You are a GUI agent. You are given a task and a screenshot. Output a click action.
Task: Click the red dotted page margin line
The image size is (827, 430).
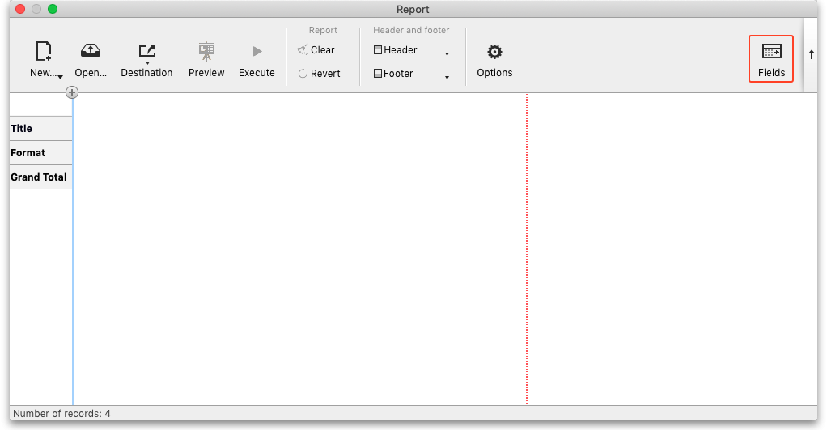click(x=527, y=243)
